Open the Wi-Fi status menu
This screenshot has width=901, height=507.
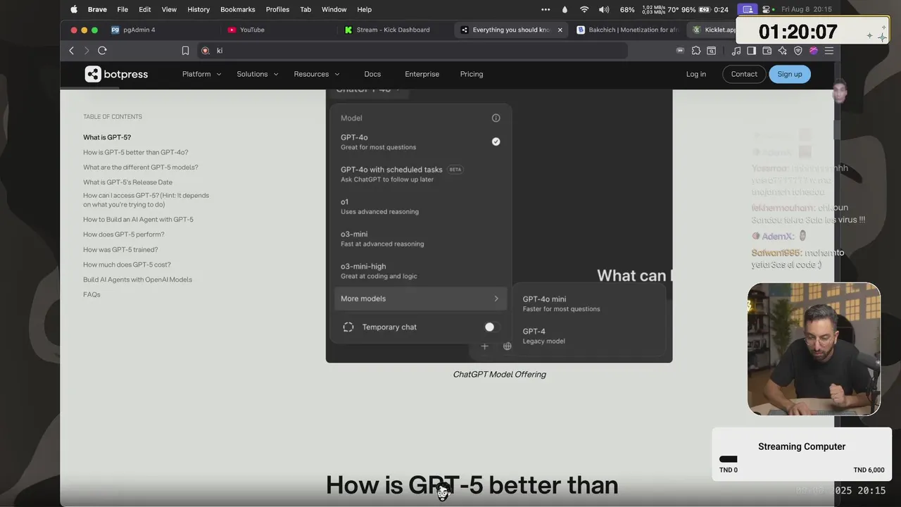pos(584,9)
